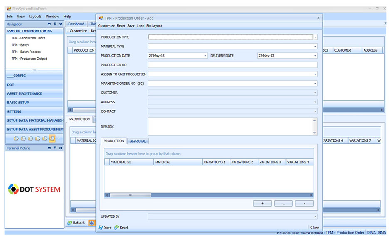Click the minus button to remove row
This screenshot has height=241, width=391.
(304, 204)
